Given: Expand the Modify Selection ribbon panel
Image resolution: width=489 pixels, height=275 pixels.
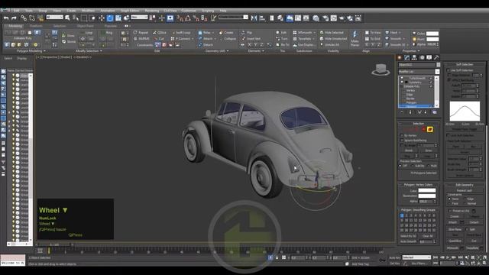Looking at the screenshot, I should point(89,51).
